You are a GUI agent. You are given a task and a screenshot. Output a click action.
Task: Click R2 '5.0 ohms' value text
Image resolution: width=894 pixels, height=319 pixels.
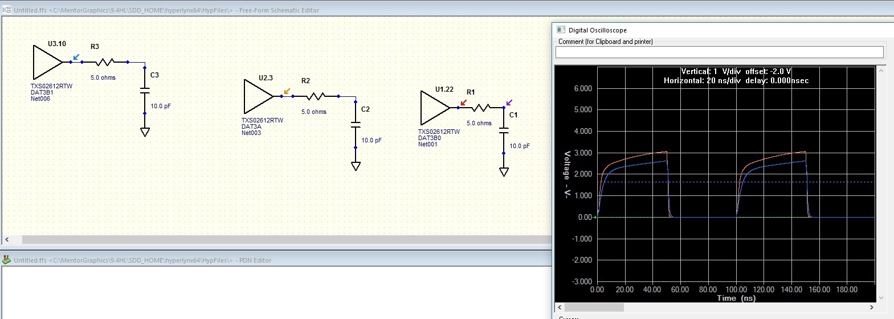point(314,112)
